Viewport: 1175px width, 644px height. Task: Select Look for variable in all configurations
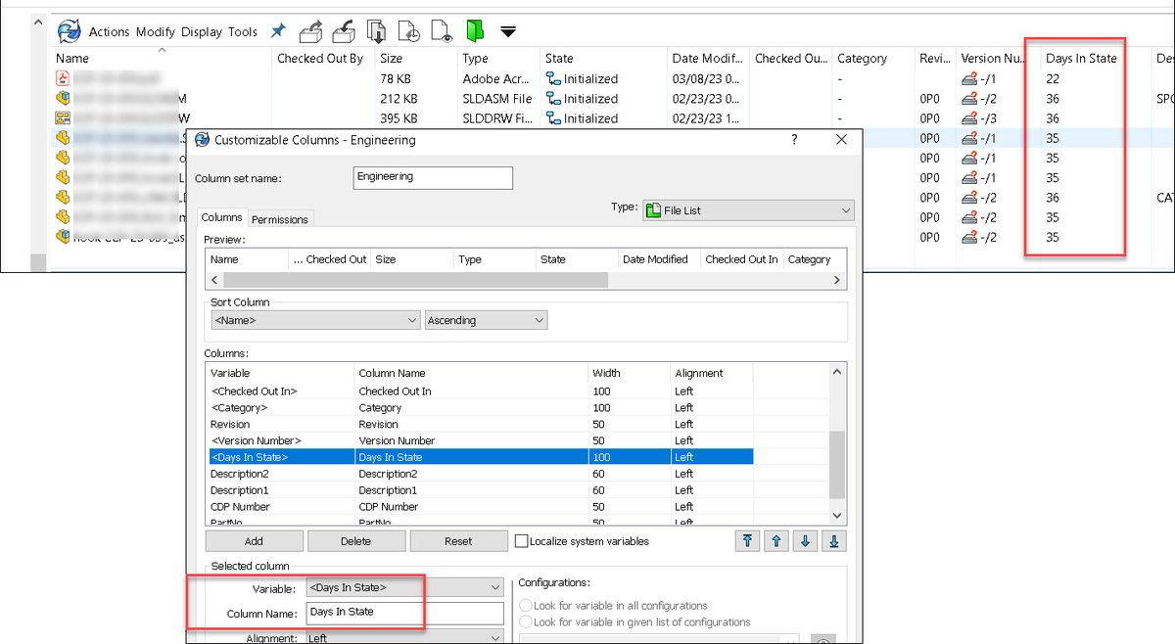pyautogui.click(x=527, y=606)
